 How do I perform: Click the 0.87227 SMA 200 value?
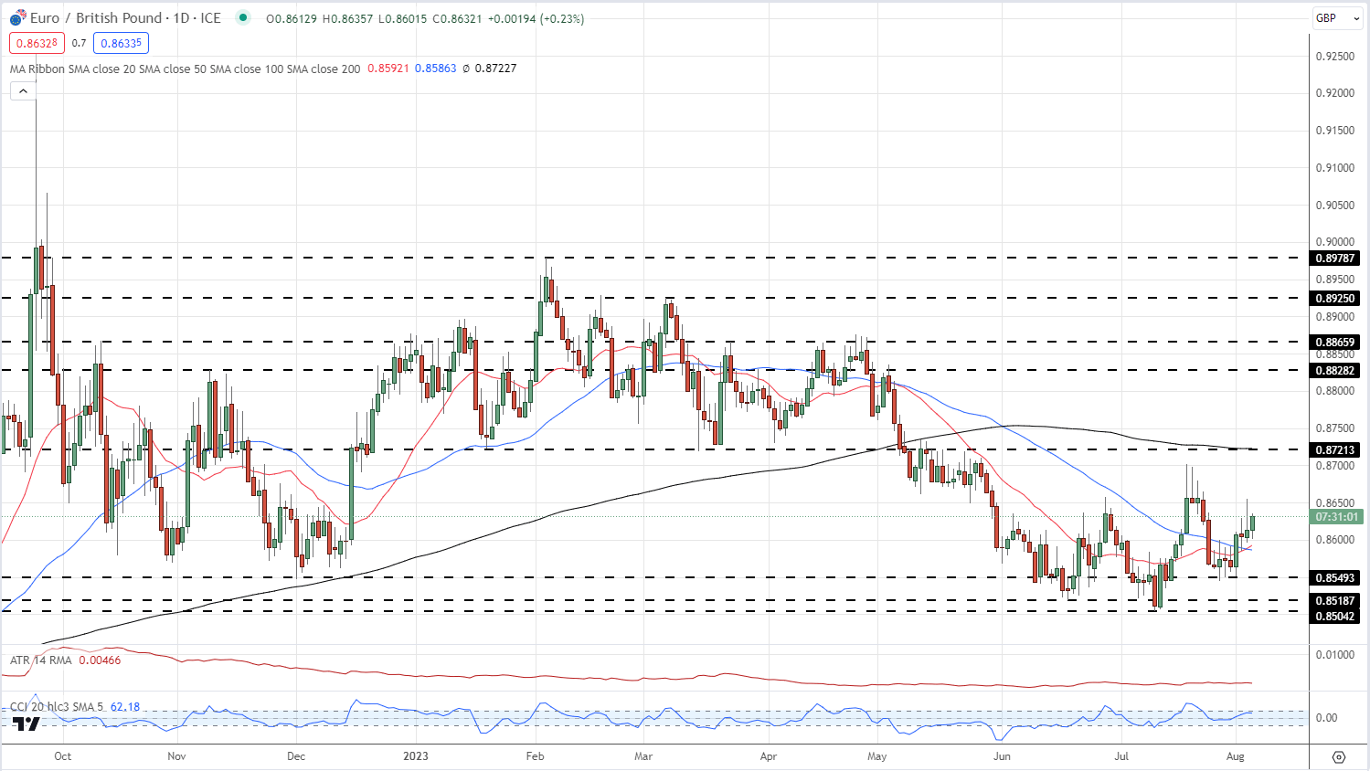click(x=495, y=69)
